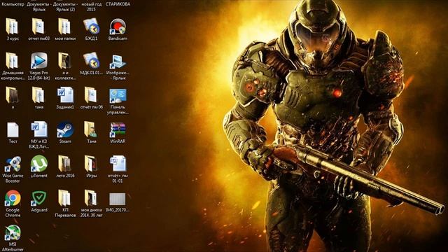Select the СТАРИКОВА label
The height and width of the screenshot is (252, 448).
pos(118,4)
